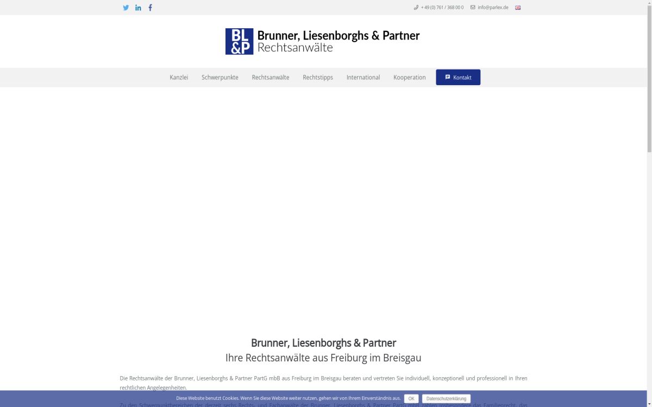Open the Facebook icon

coord(150,7)
